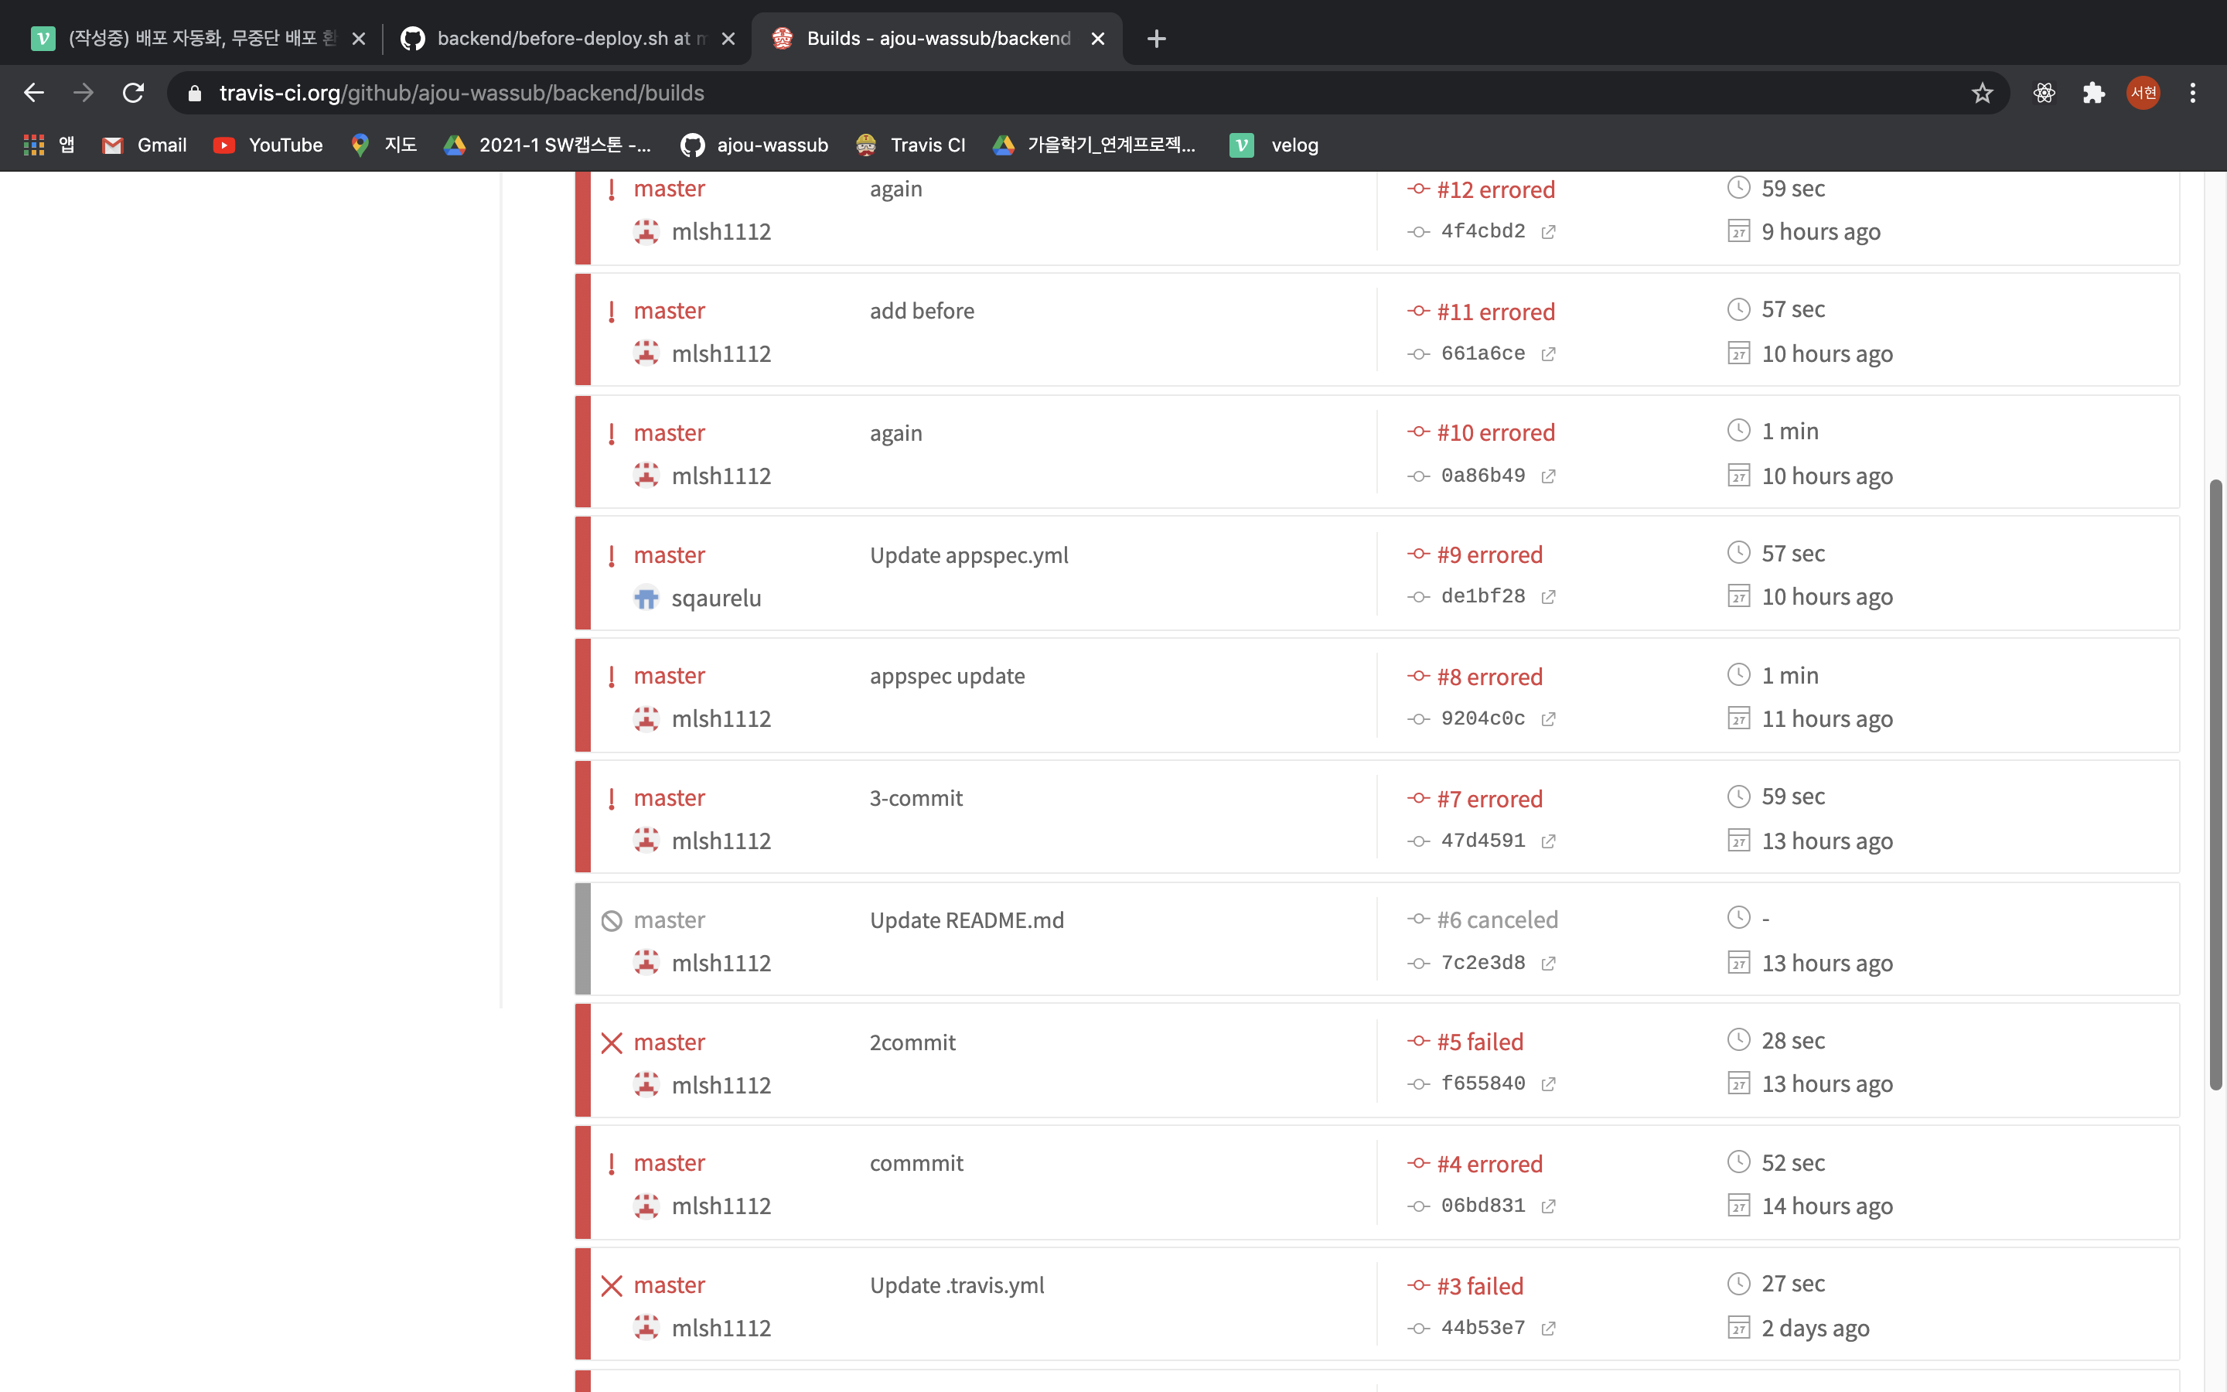This screenshot has width=2227, height=1392.
Task: Open build #12 errored
Action: (1495, 189)
